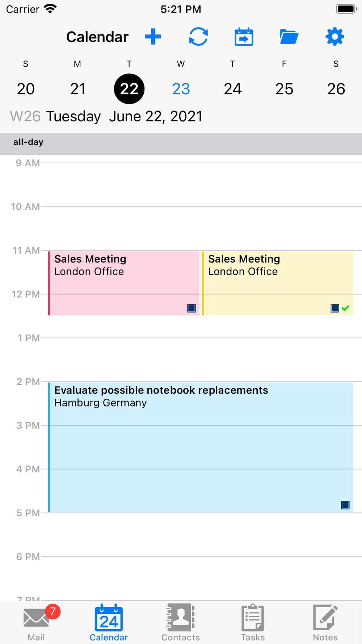Select Friday 25 in week strip
The height and width of the screenshot is (644, 362).
(x=284, y=89)
